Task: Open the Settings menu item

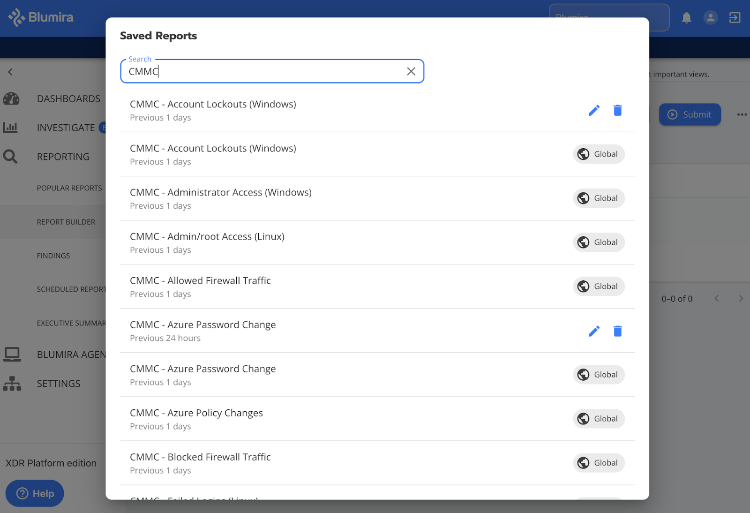Action: pyautogui.click(x=59, y=384)
